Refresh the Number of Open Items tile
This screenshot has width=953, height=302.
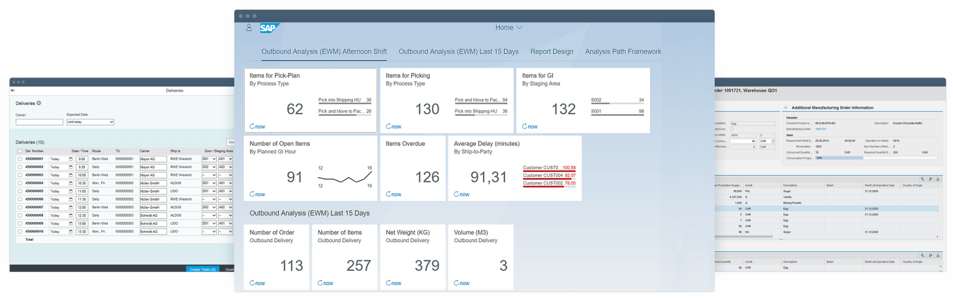(258, 194)
